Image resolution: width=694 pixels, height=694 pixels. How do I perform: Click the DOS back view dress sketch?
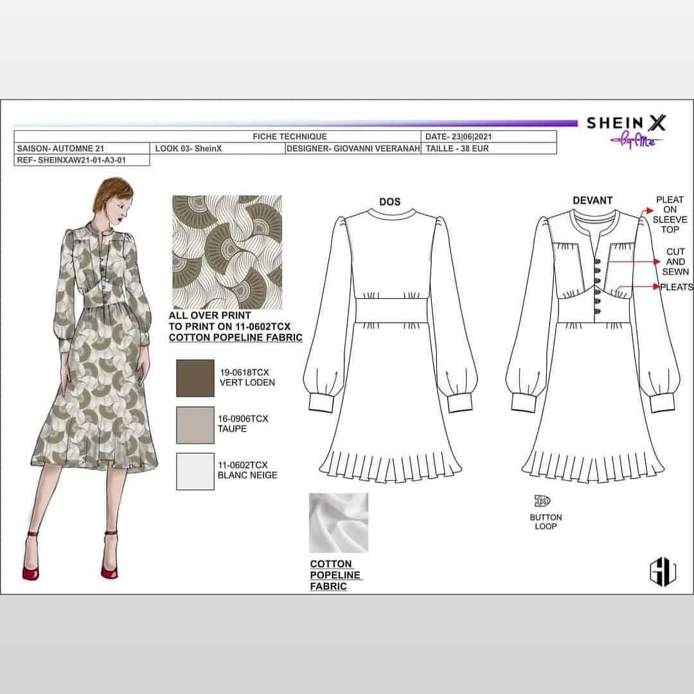click(x=391, y=345)
